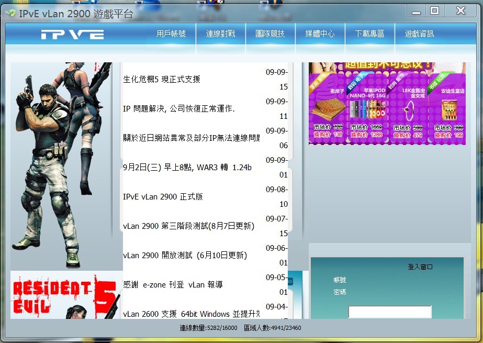
Task: Open news vLan 2900 第三階段測試(8月7日更新)
Action: (189, 226)
